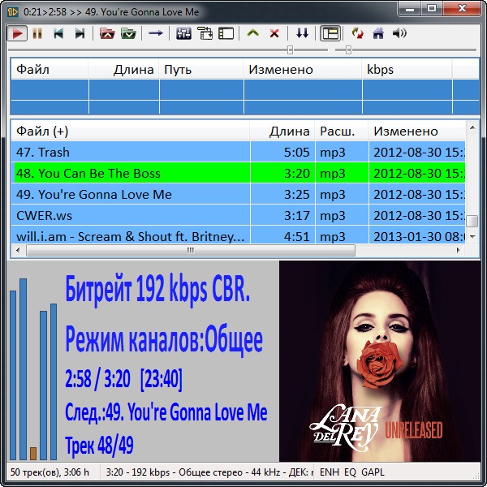Click the Lana Del Rey album cover

click(378, 361)
